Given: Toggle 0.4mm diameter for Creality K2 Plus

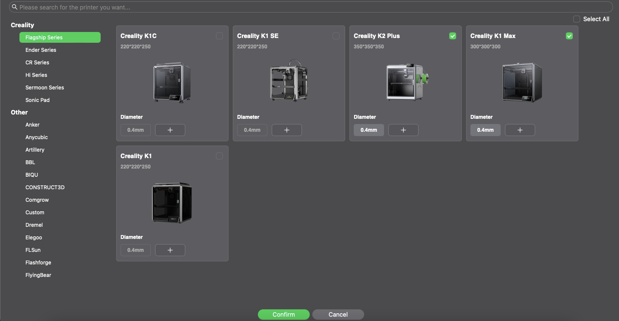Looking at the screenshot, I should [x=369, y=130].
